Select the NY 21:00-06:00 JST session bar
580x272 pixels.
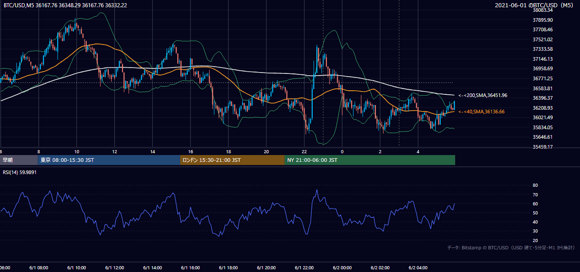pyautogui.click(x=370, y=160)
